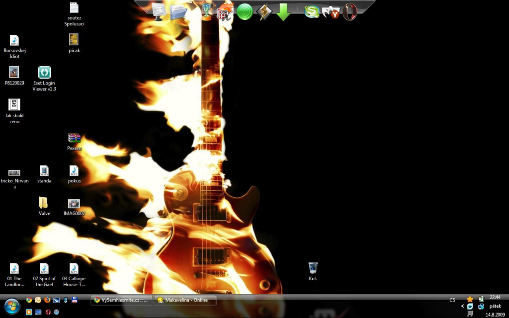Open the CS language bar indicator

pyautogui.click(x=452, y=300)
